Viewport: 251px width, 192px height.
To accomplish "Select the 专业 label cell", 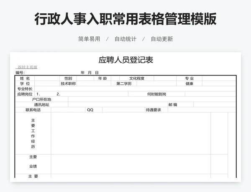I will coord(190,78).
